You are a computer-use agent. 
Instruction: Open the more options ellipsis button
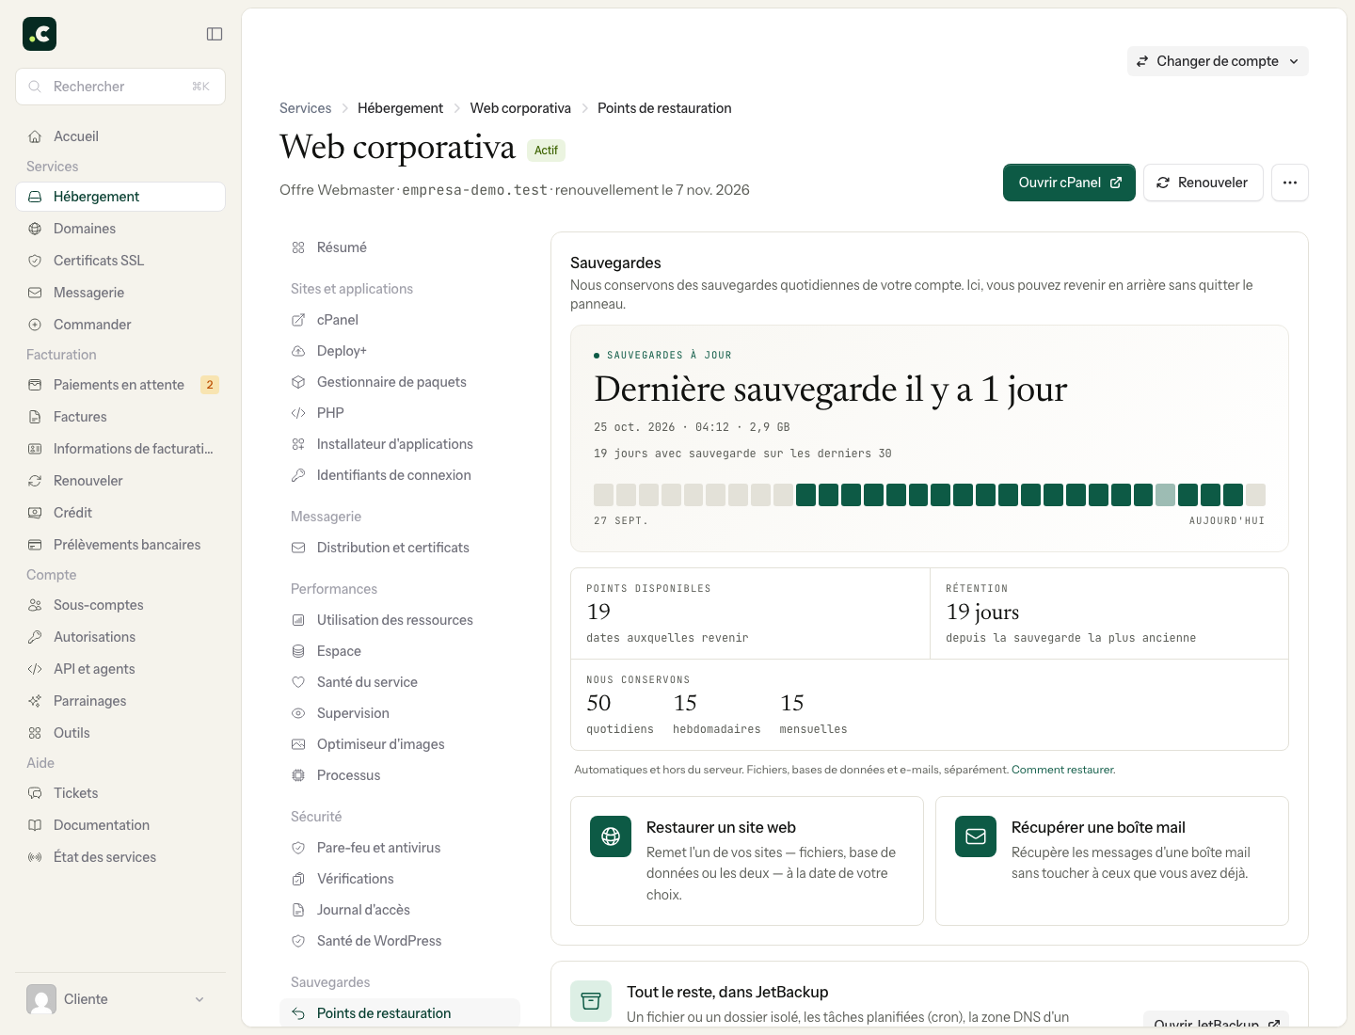click(1290, 183)
